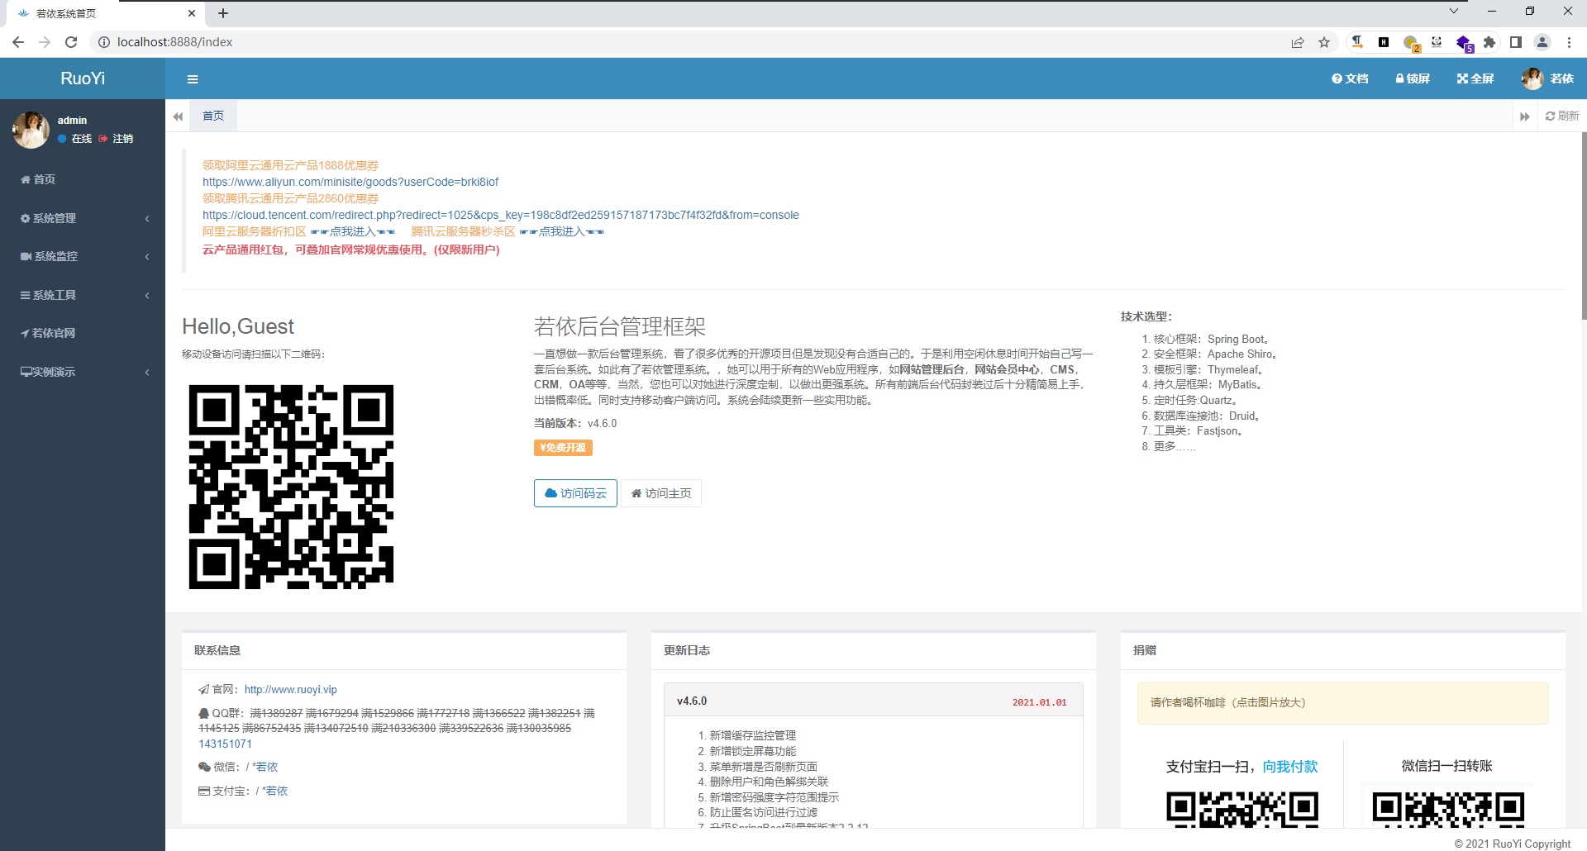1587x851 pixels.
Task: Open 若依官网 from the sidebar
Action: pos(48,333)
